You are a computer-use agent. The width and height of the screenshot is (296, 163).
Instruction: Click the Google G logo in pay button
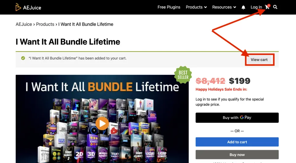click(x=242, y=117)
